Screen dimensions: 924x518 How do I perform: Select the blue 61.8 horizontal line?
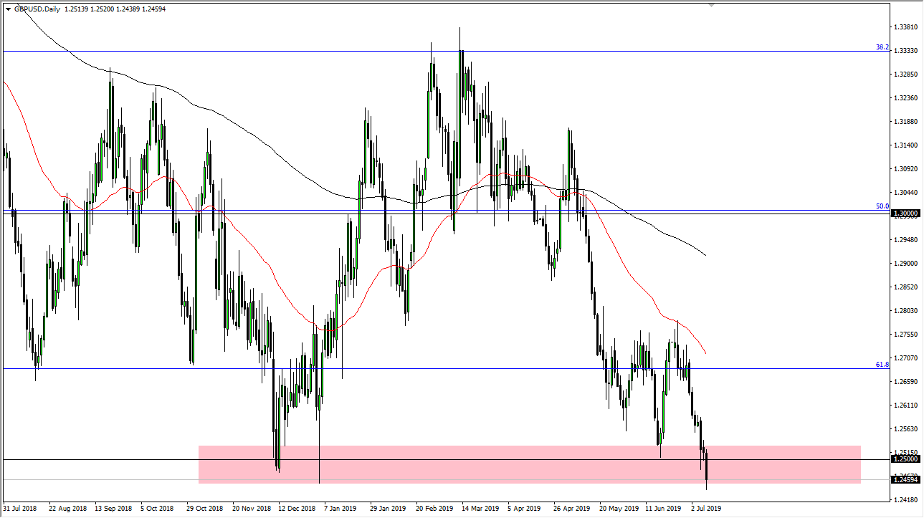point(430,370)
